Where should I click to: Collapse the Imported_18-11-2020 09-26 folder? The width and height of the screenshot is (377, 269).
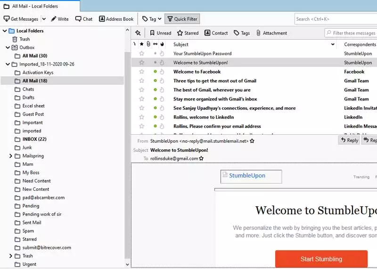(8, 64)
